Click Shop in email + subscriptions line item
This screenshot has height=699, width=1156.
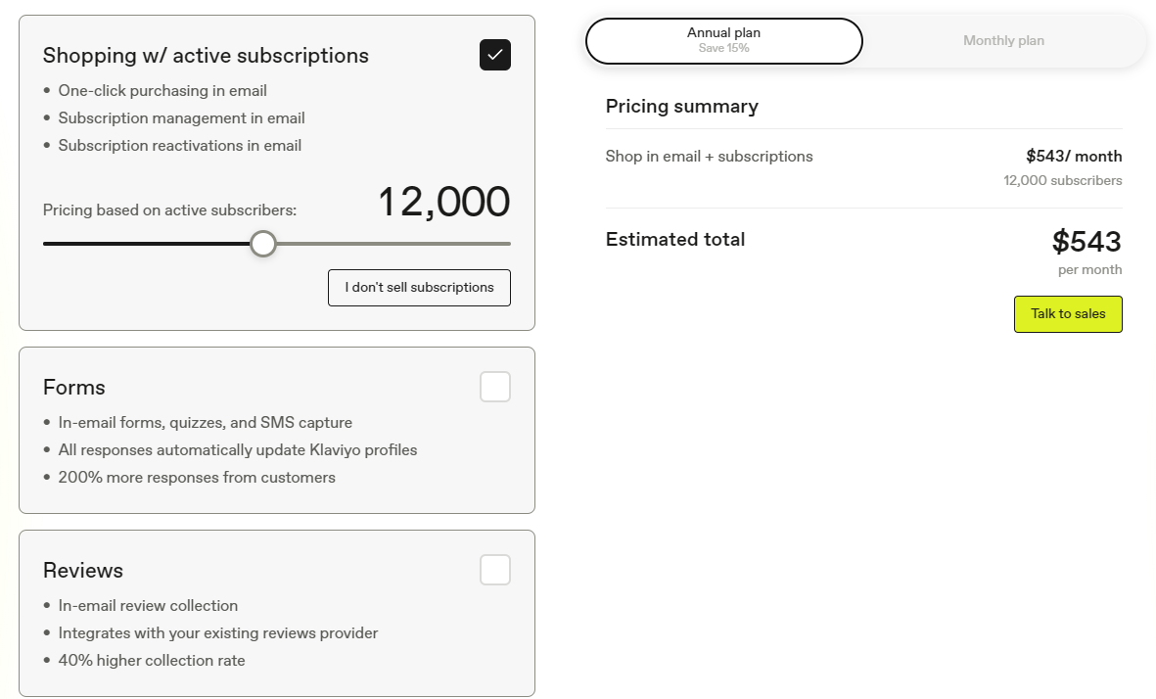[x=709, y=157]
